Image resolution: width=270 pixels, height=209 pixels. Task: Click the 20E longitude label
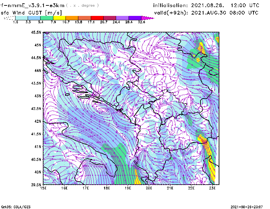(149, 188)
